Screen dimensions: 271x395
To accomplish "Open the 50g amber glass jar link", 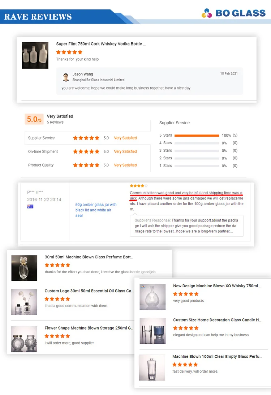I will (x=96, y=210).
